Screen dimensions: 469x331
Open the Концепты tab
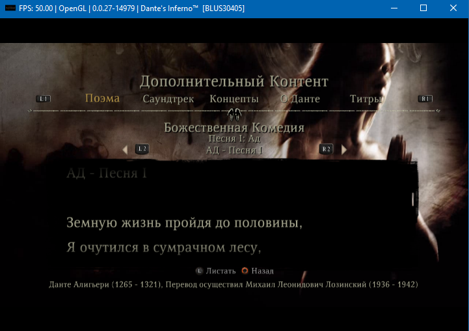point(234,99)
